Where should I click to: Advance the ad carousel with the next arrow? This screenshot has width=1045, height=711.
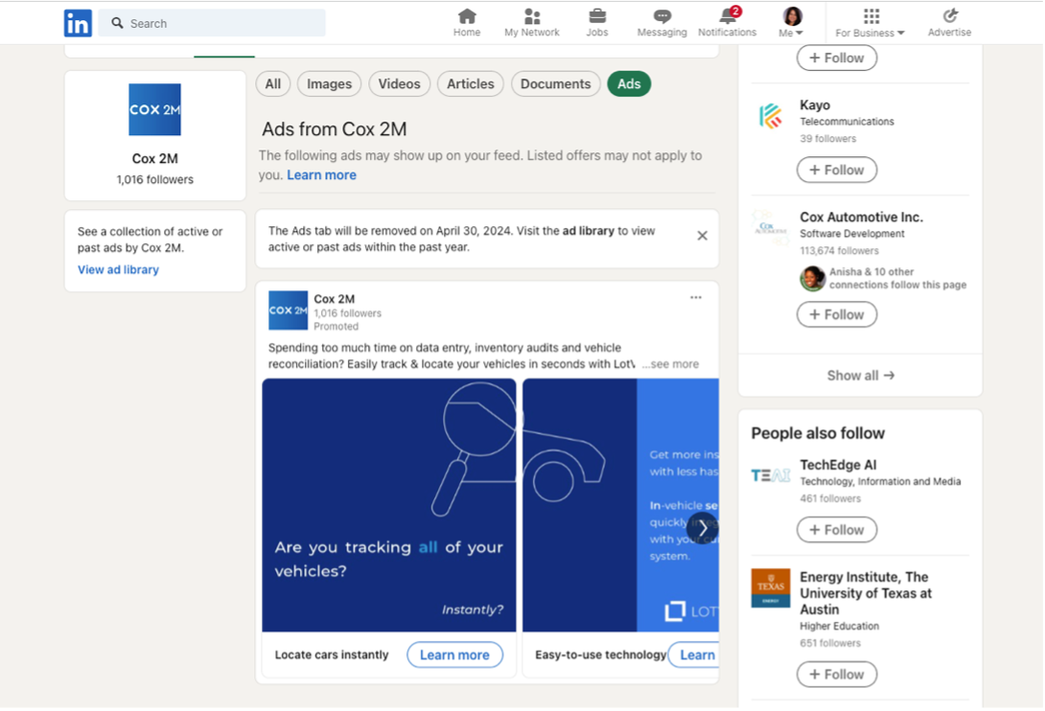click(703, 527)
